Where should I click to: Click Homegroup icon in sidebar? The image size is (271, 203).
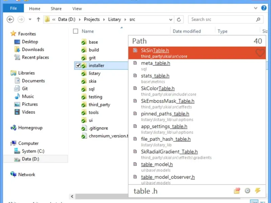pos(13,128)
